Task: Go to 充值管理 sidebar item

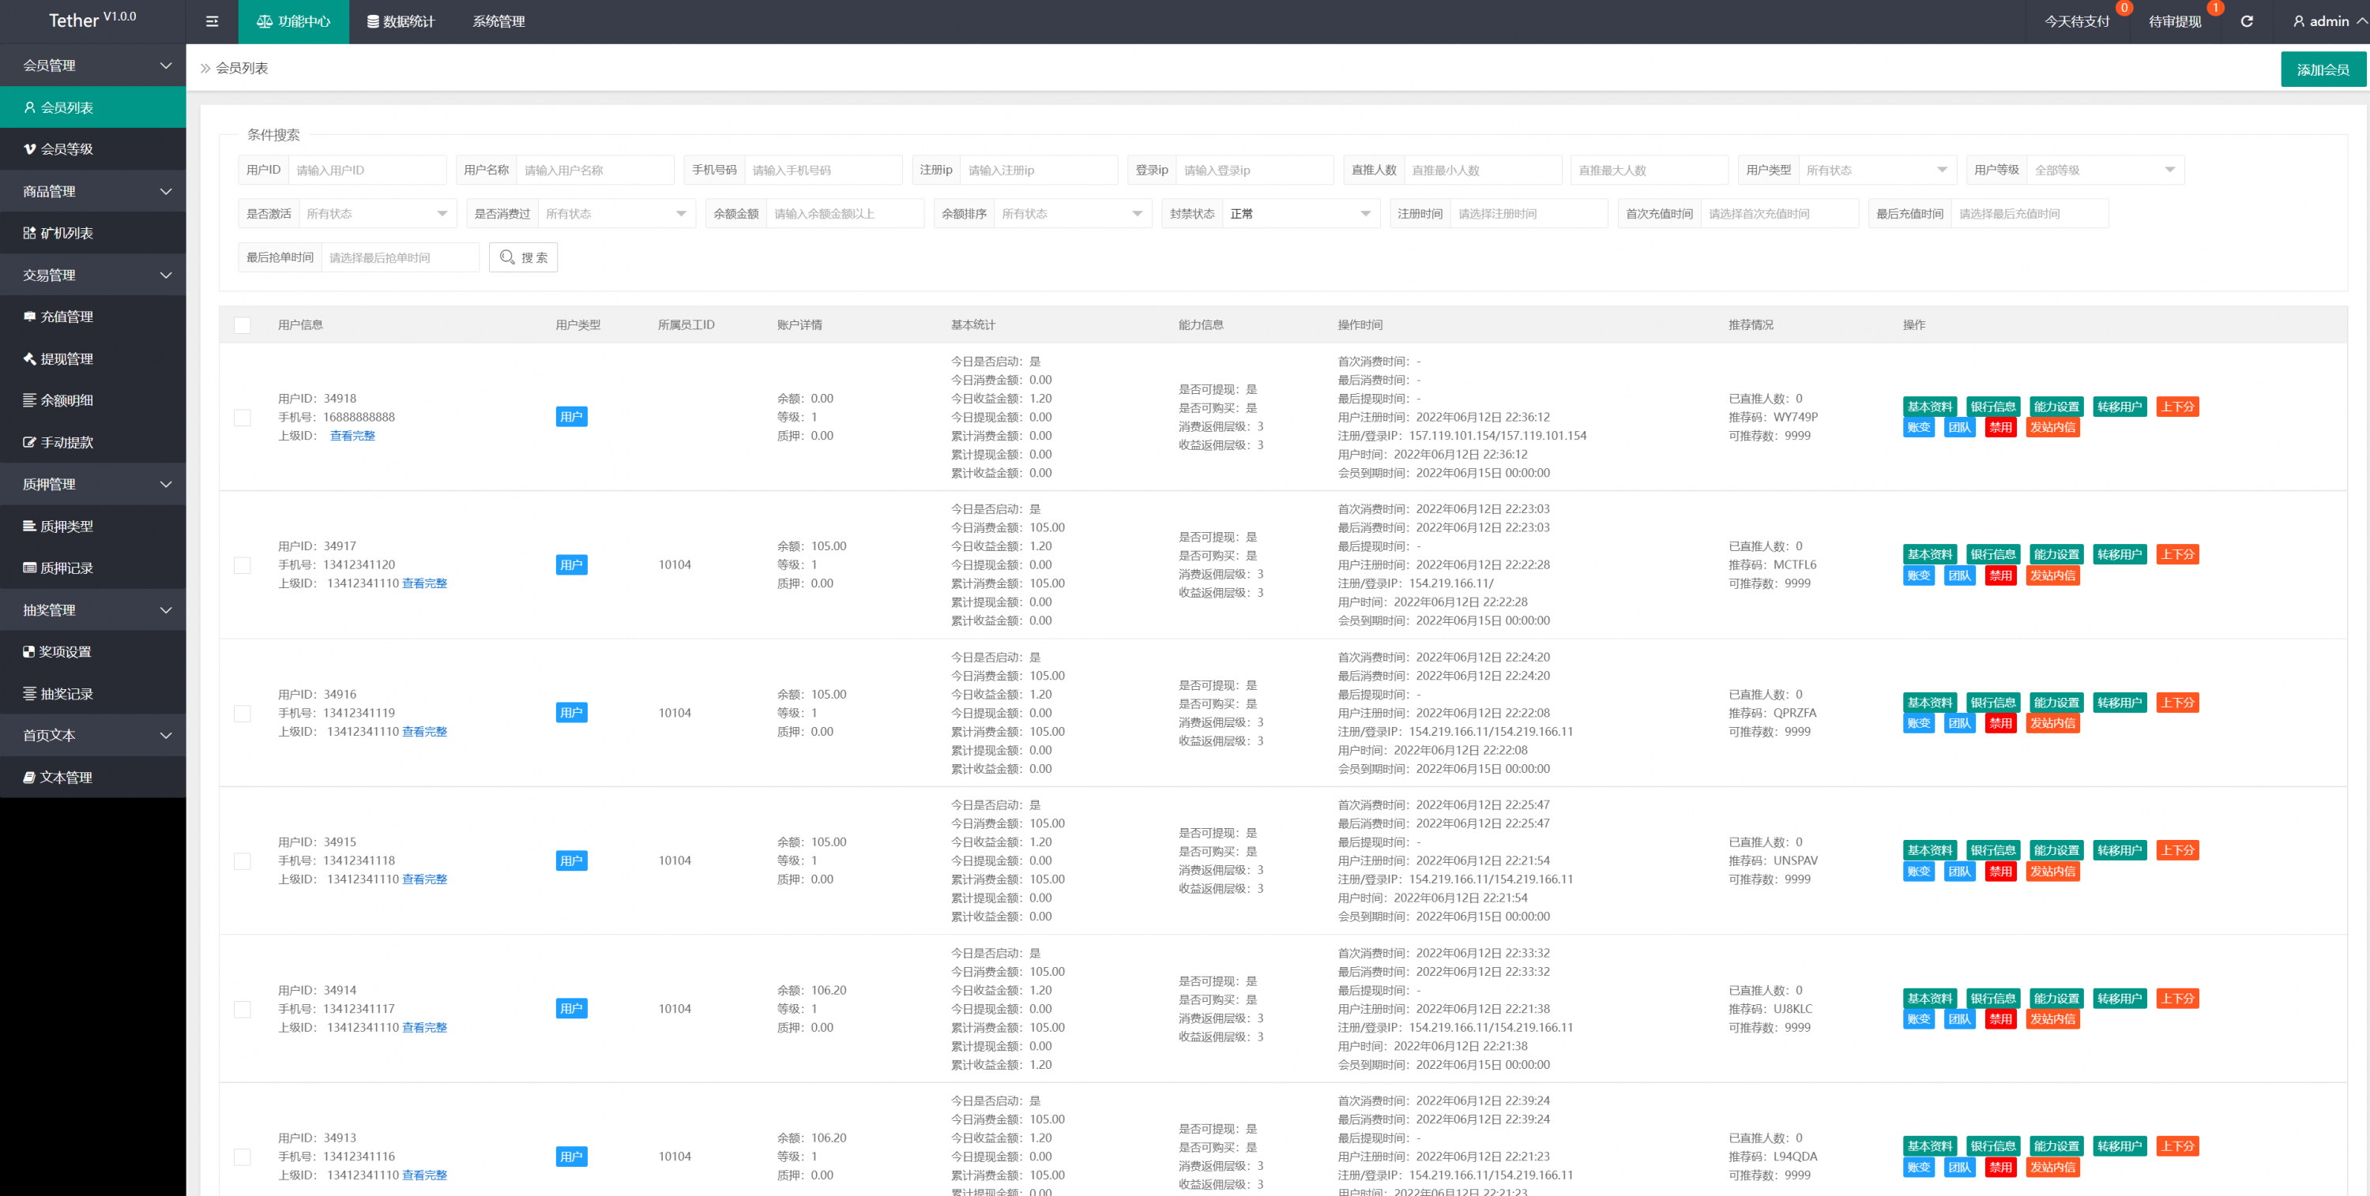Action: coord(66,317)
